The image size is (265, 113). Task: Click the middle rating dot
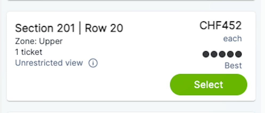pyautogui.click(x=222, y=54)
